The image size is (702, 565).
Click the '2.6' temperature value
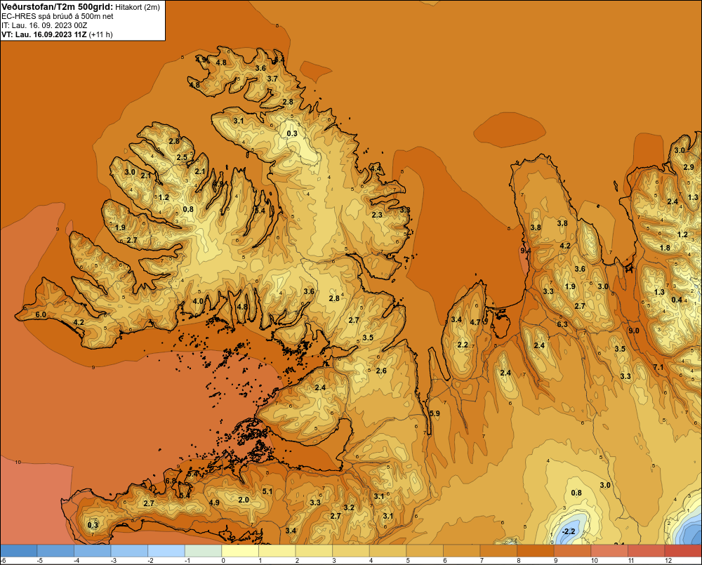click(x=381, y=371)
